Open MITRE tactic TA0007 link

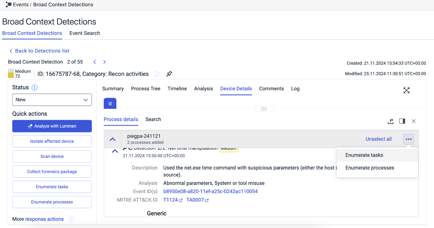click(x=197, y=200)
